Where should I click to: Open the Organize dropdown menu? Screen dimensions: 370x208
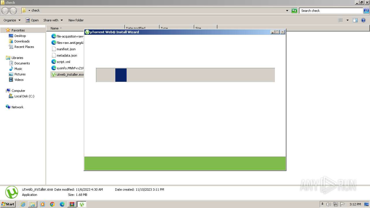(x=12, y=20)
